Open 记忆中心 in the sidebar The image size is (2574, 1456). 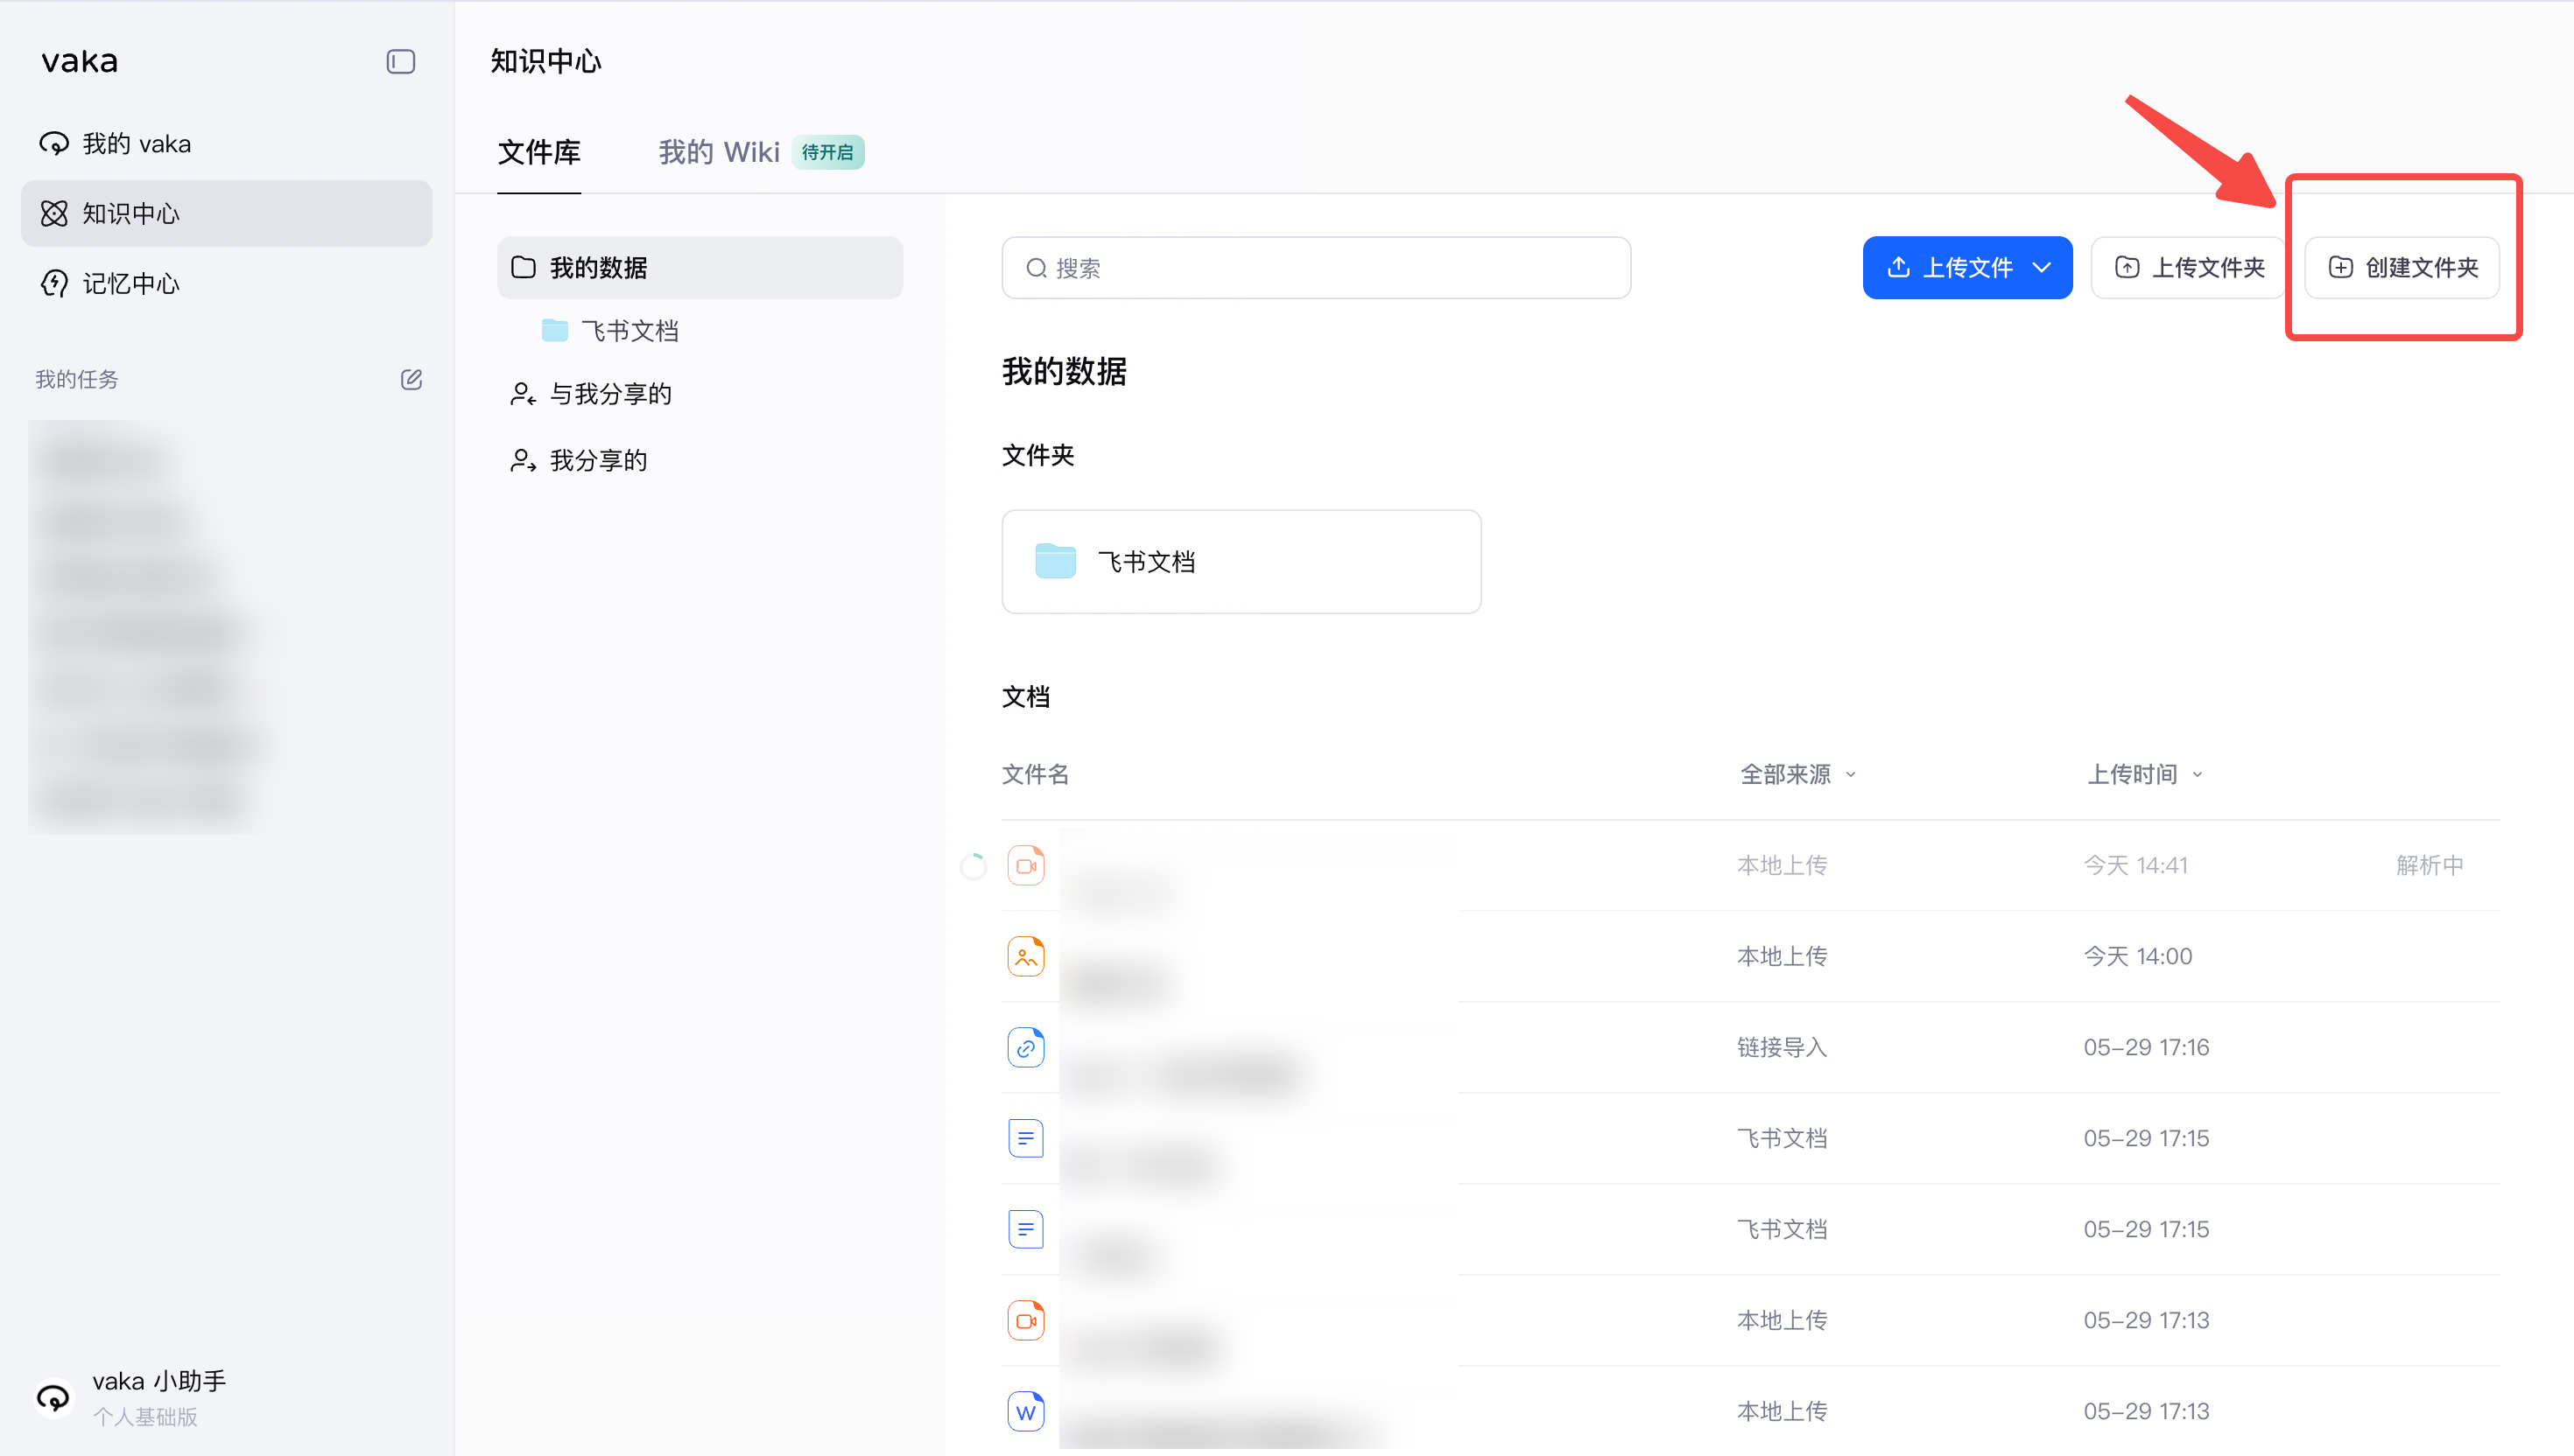[226, 283]
